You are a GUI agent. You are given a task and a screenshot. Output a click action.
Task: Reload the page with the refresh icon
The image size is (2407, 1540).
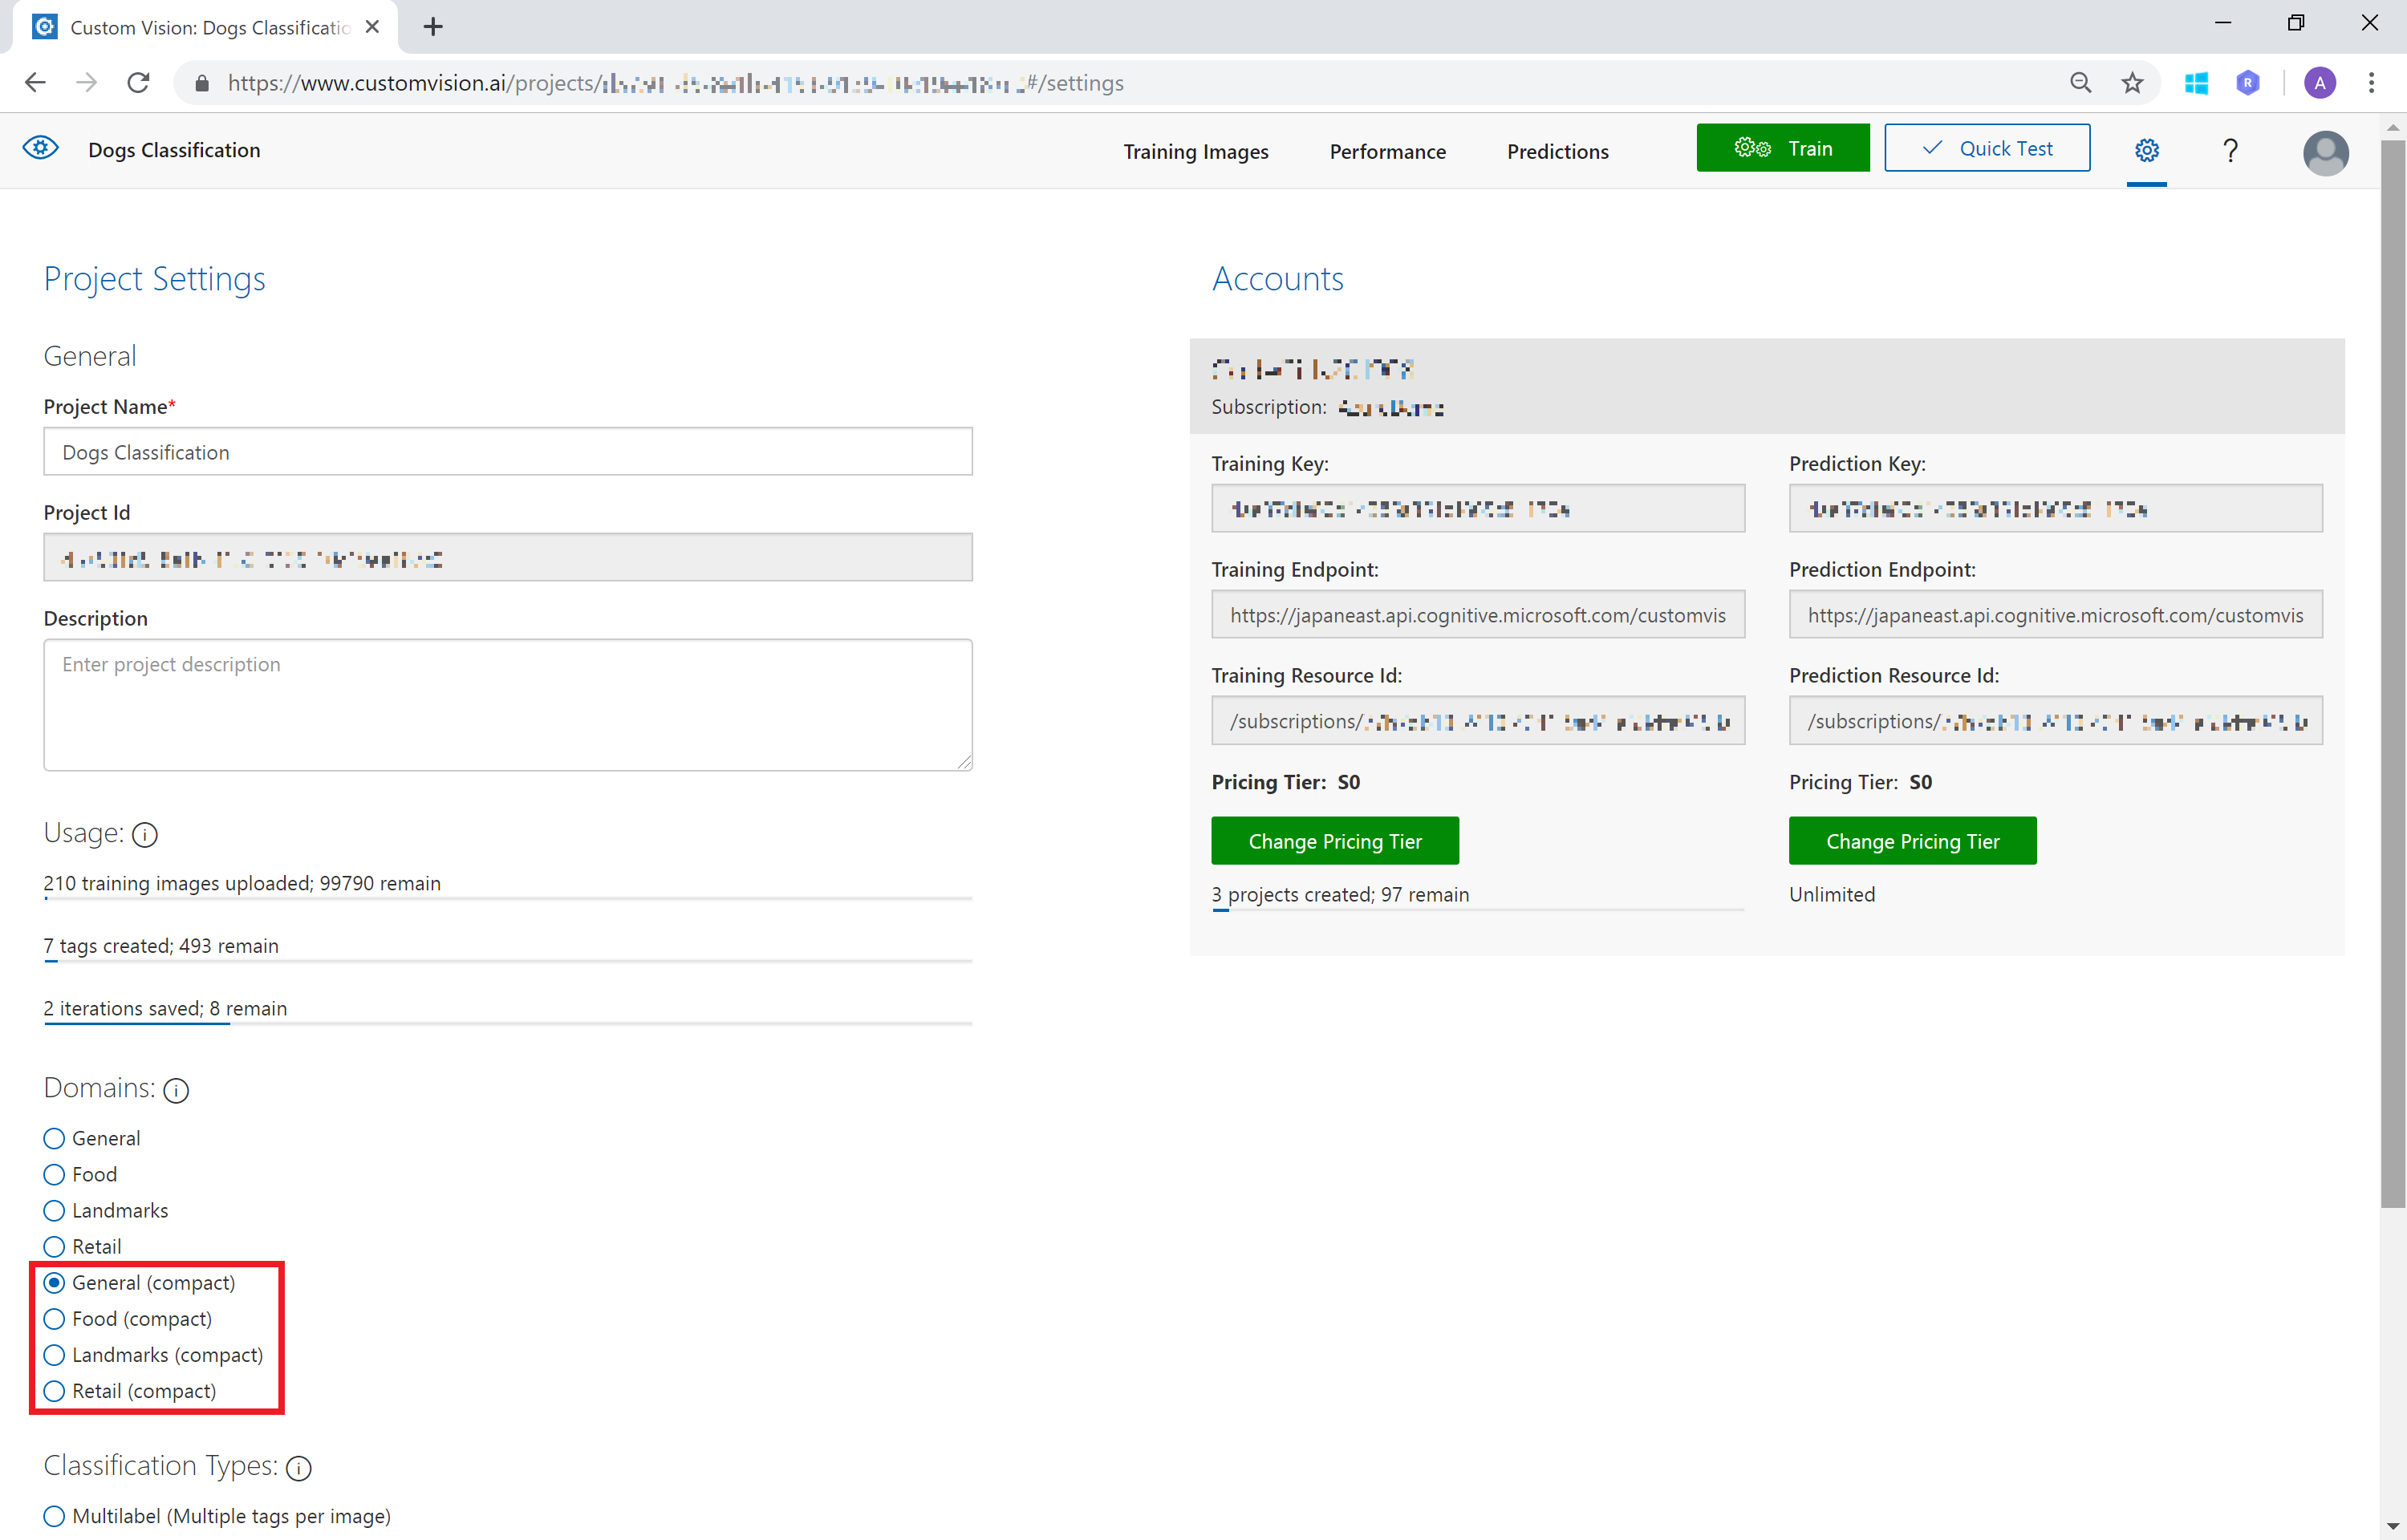(x=138, y=83)
